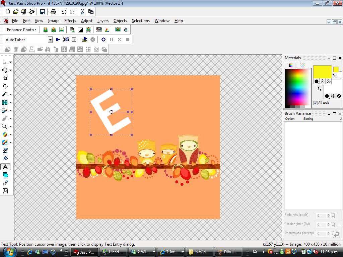Open the file browser cabinet icon
The image size is (343, 257).
(x=24, y=12)
